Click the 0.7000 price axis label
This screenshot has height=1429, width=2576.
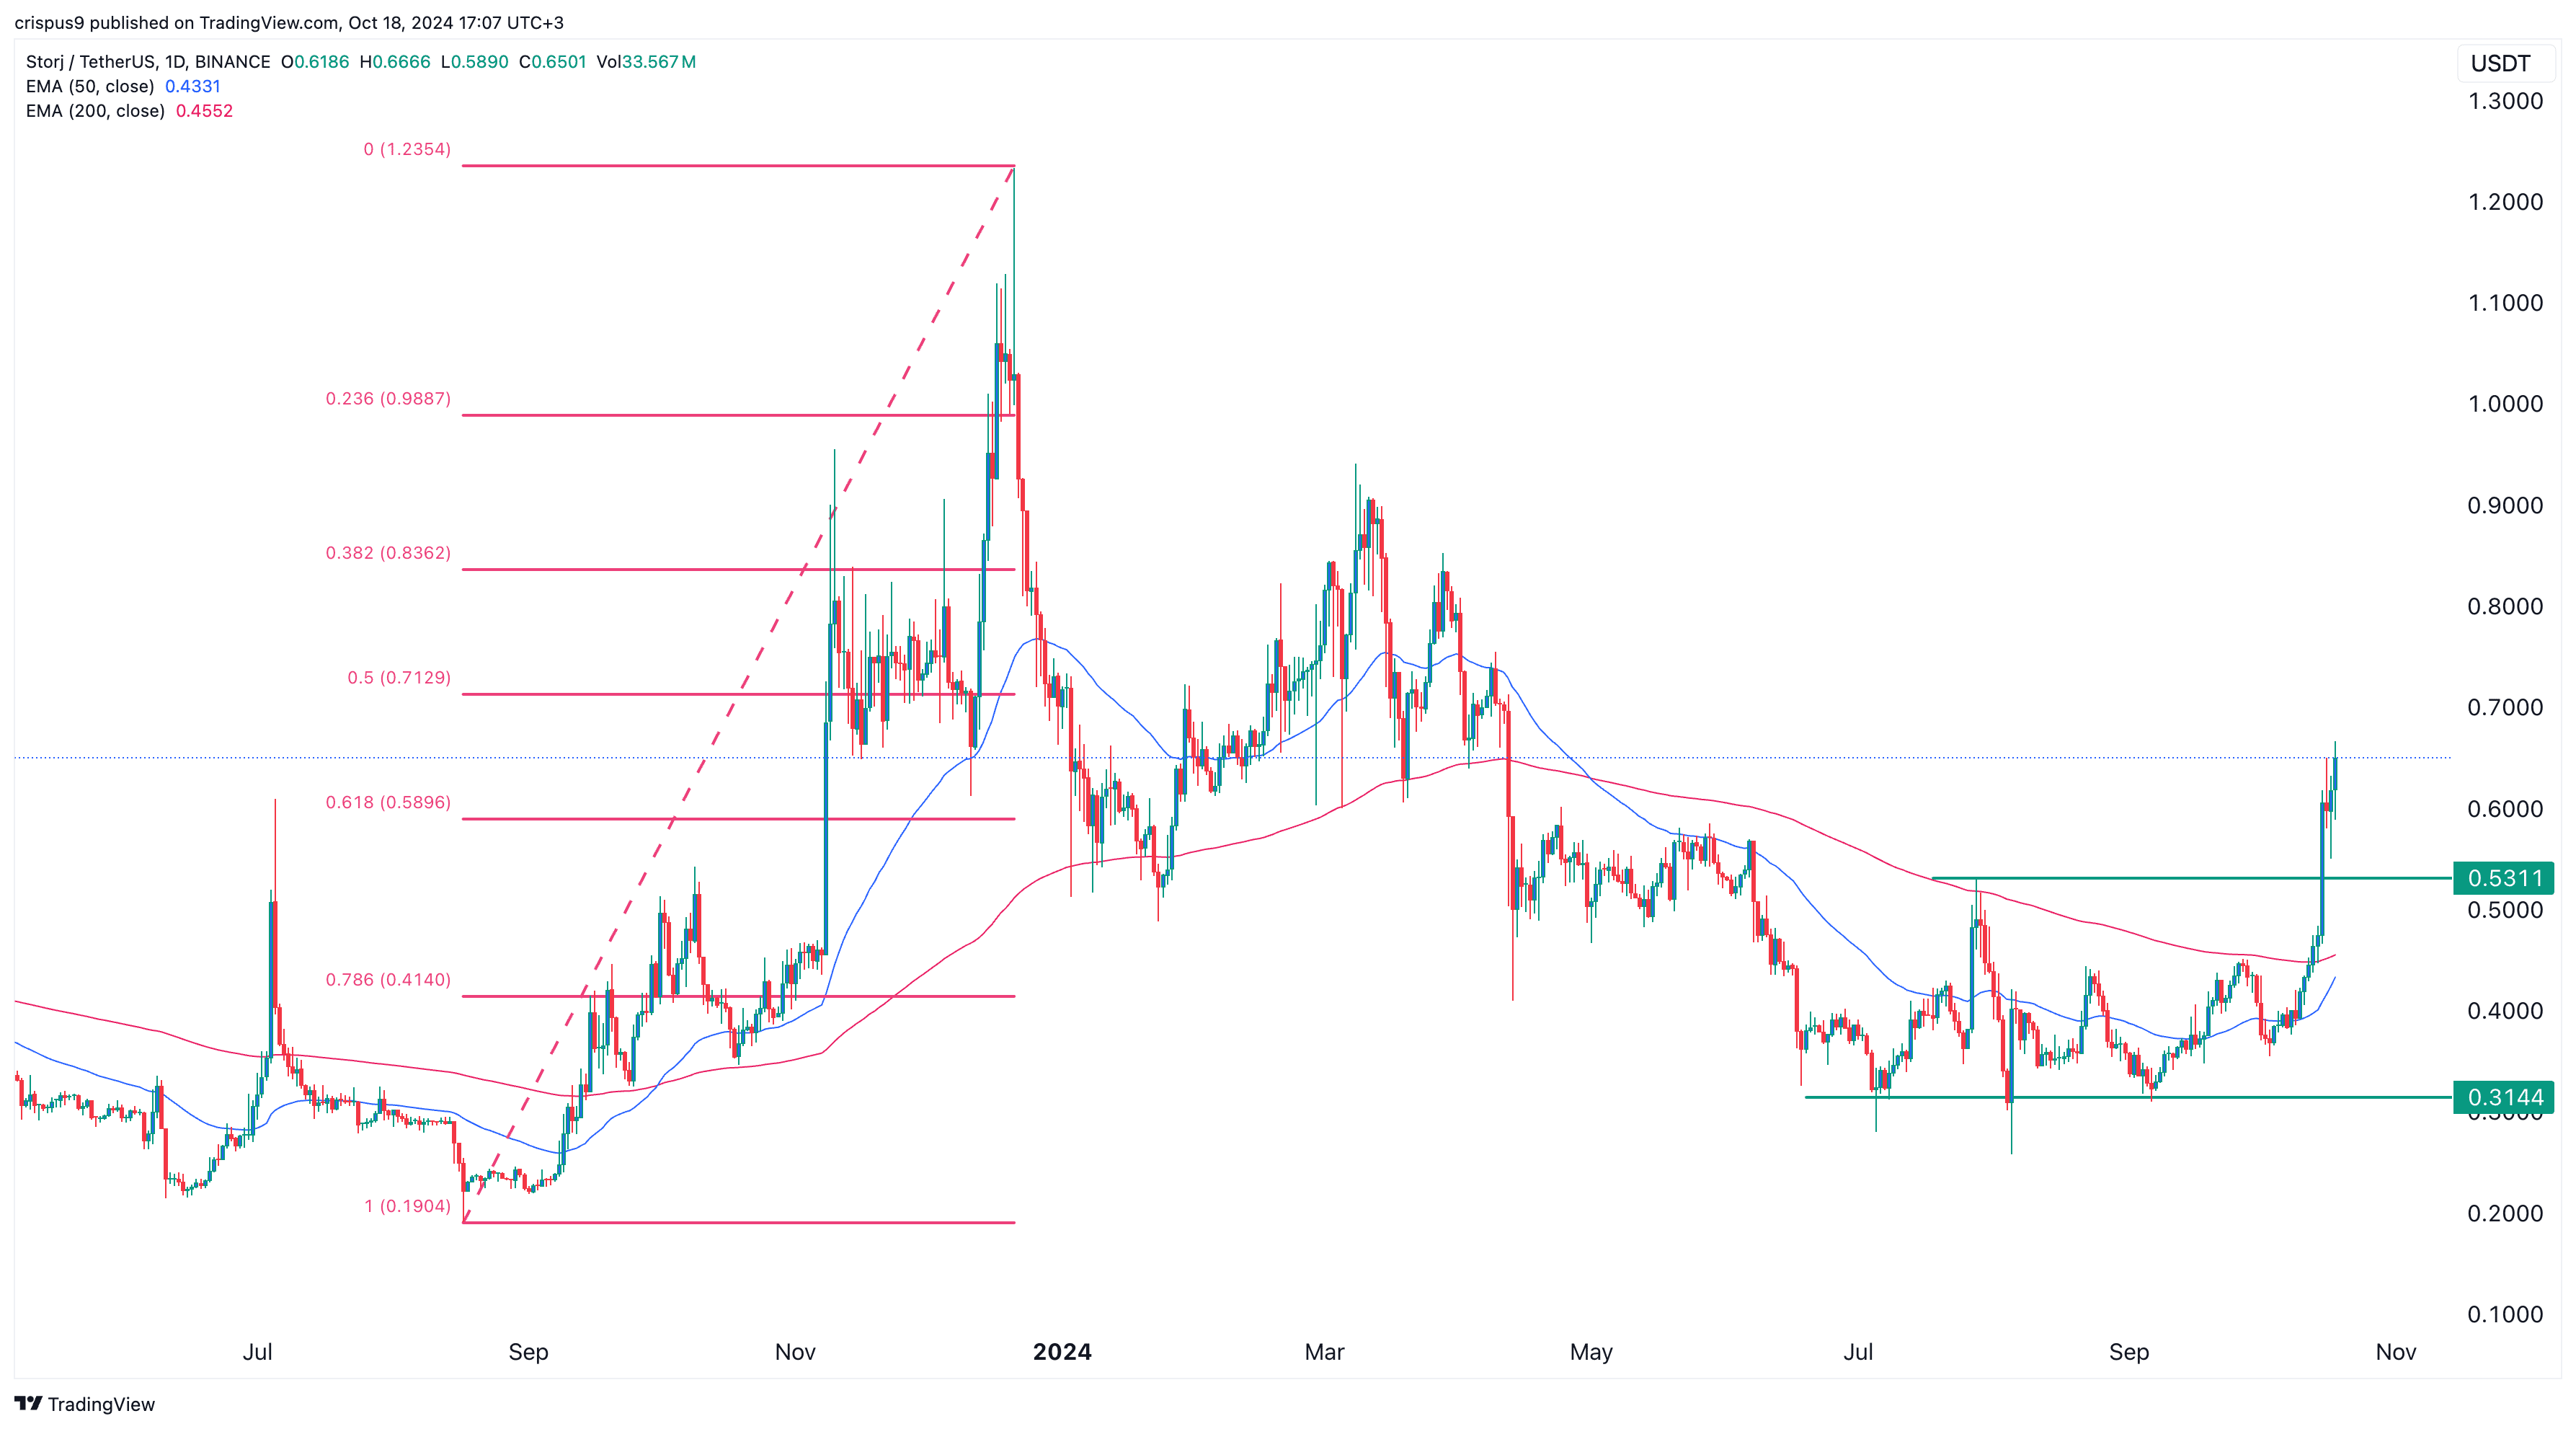(x=2505, y=707)
